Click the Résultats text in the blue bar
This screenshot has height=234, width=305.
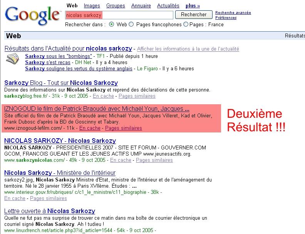[295, 36]
